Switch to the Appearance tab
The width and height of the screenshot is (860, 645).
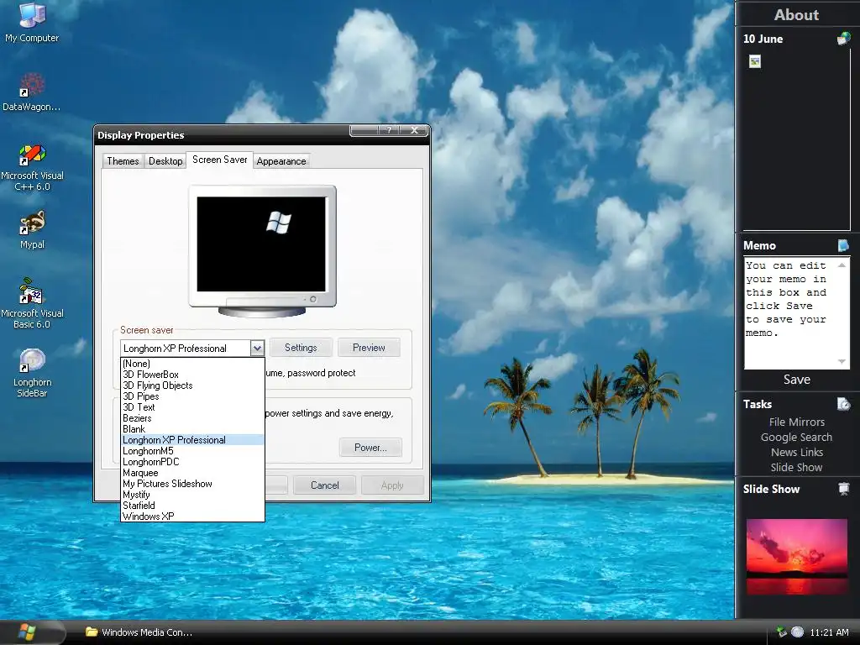tap(281, 160)
